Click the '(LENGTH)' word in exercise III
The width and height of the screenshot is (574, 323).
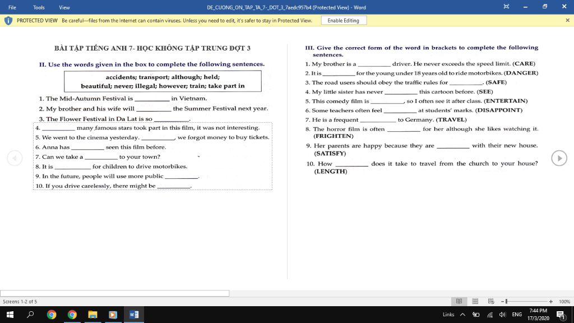331,172
